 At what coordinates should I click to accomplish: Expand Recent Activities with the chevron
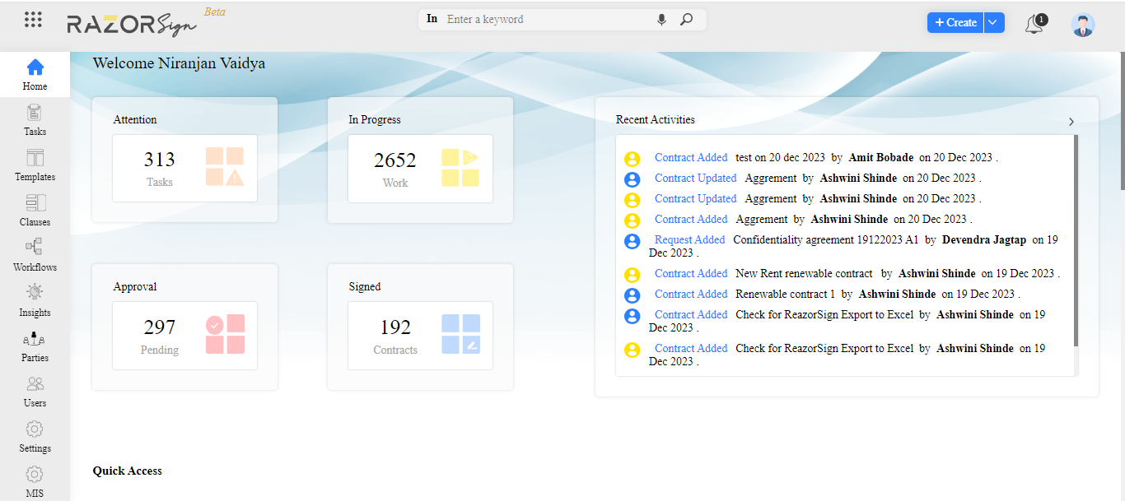point(1071,121)
